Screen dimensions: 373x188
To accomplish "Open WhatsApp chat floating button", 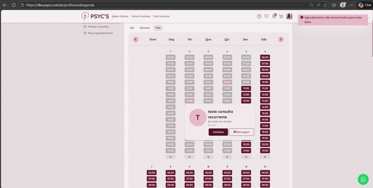I will pyautogui.click(x=363, y=179).
